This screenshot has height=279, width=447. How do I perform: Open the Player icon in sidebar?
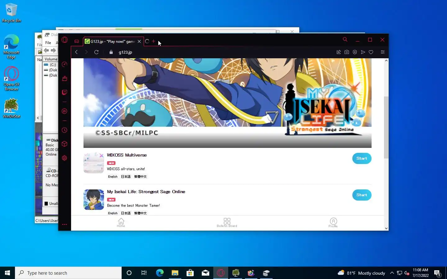(65, 111)
